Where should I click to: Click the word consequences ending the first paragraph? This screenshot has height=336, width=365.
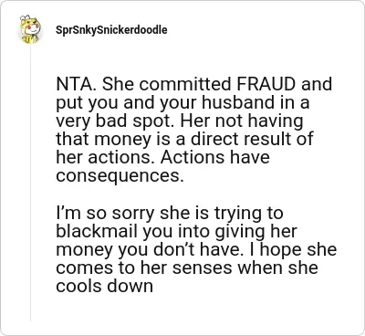pyautogui.click(x=120, y=175)
